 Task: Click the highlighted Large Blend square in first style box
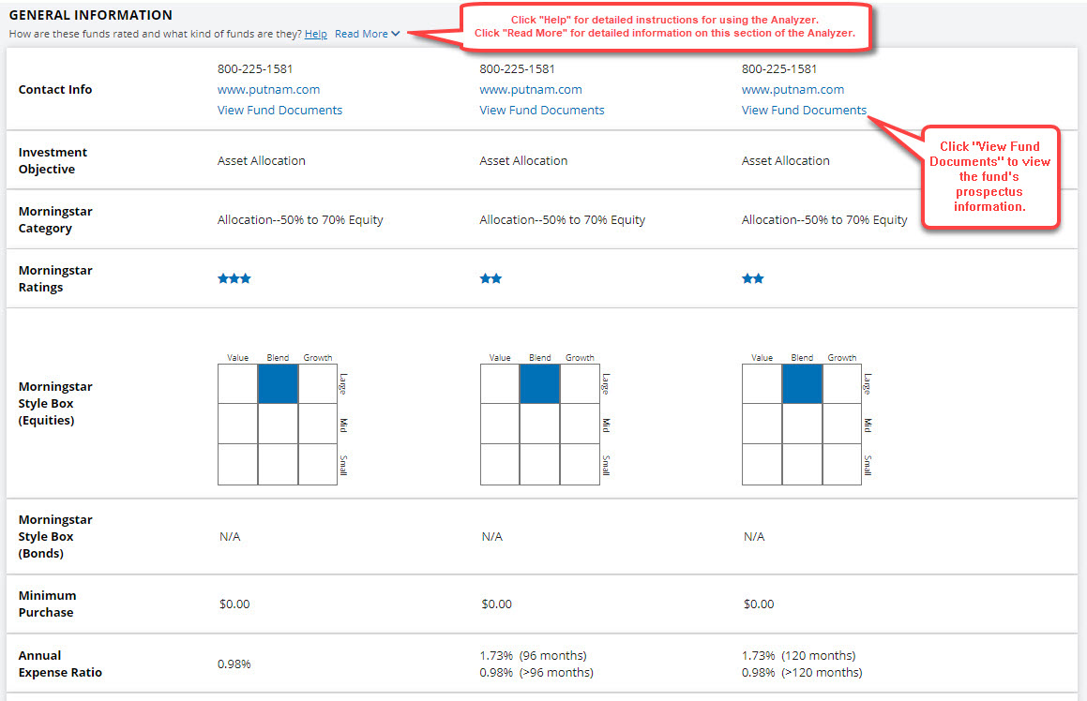pyautogui.click(x=278, y=384)
